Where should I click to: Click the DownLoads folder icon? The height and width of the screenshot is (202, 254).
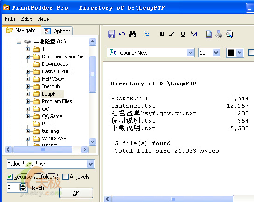tap(36, 64)
